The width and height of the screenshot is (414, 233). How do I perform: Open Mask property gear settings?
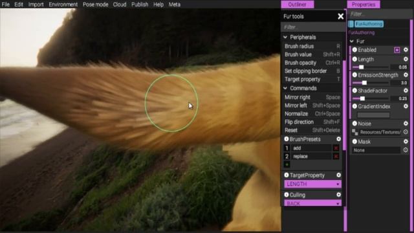coord(406,142)
